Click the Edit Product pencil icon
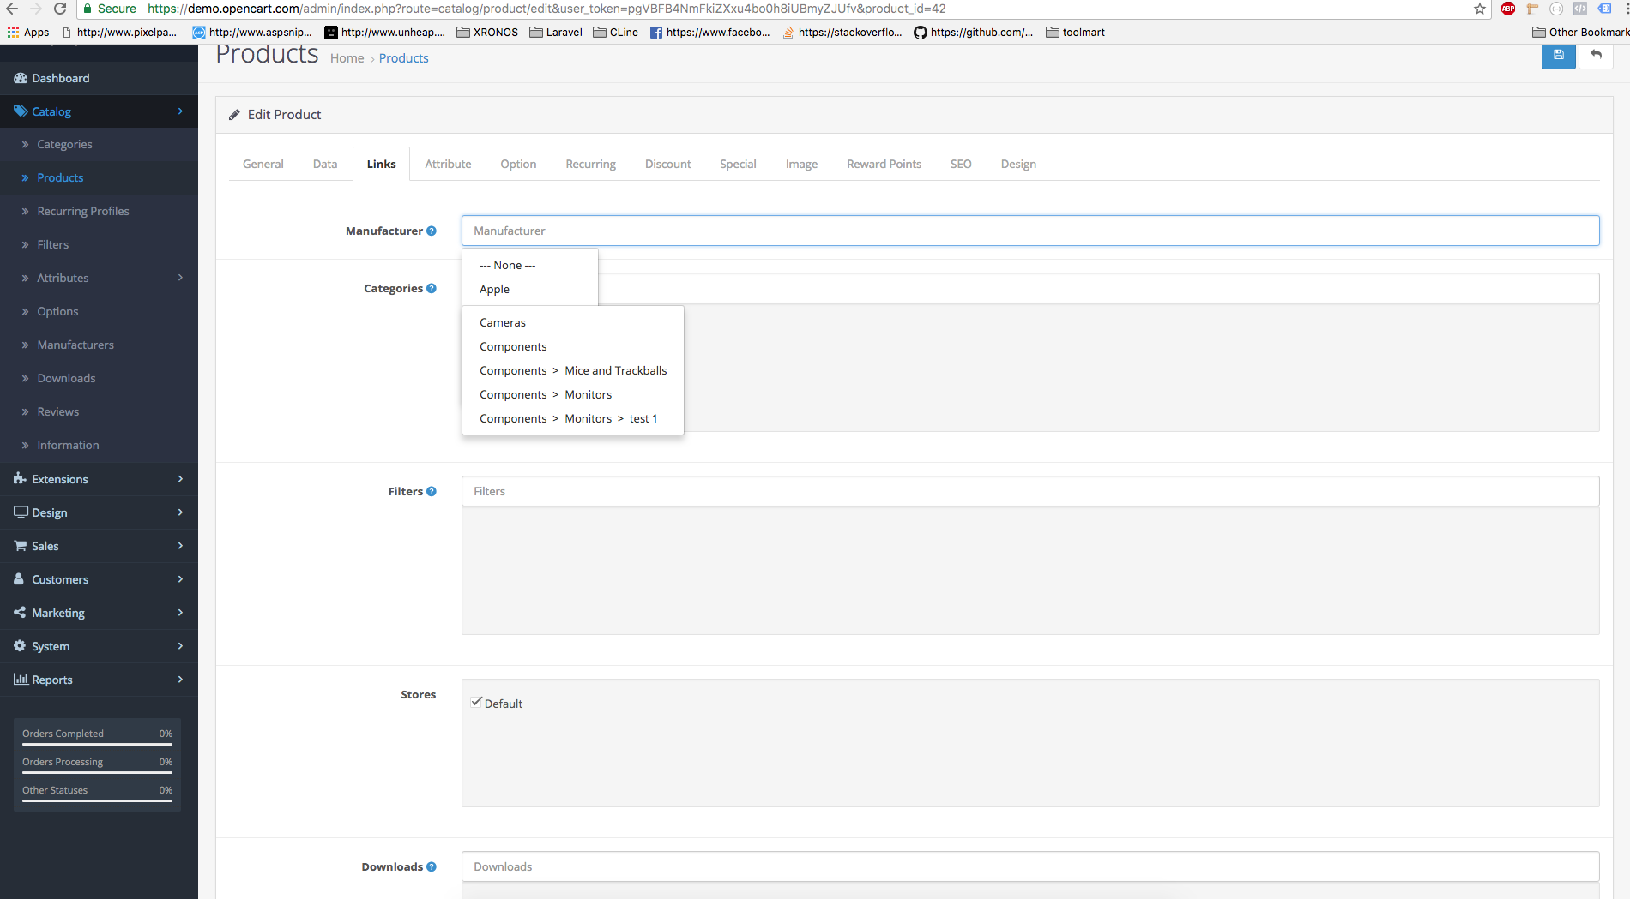The image size is (1630, 899). (234, 115)
